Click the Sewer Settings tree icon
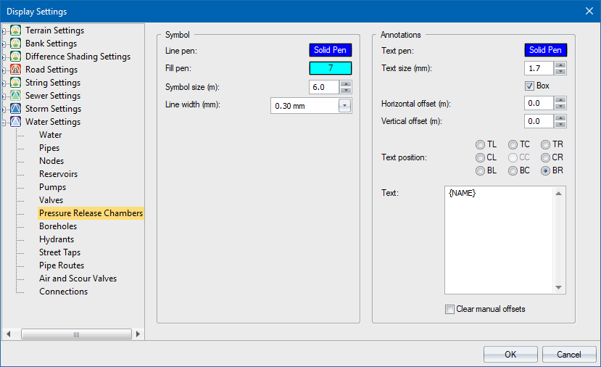The width and height of the screenshot is (601, 367). 16,96
